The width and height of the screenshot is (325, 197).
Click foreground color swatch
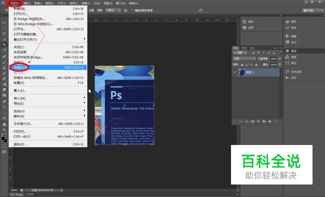(x=3, y=138)
